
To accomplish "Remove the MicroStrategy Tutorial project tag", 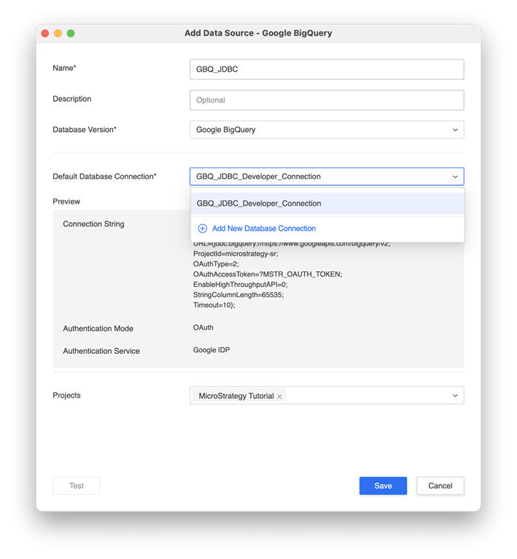I will click(x=280, y=397).
